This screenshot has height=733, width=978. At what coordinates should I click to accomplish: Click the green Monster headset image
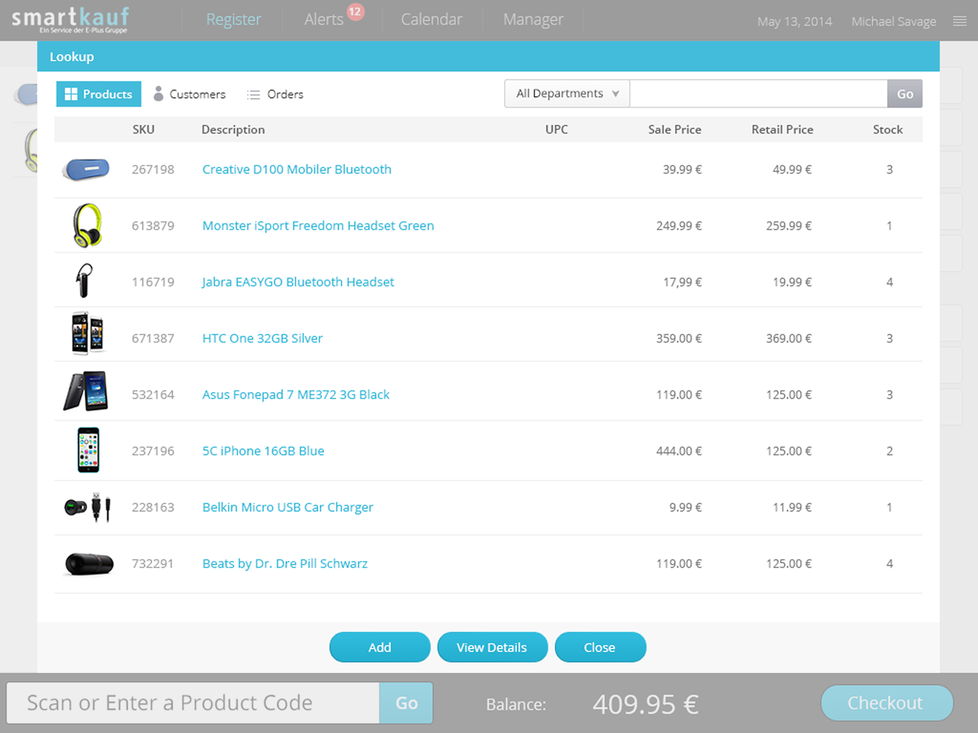[87, 225]
